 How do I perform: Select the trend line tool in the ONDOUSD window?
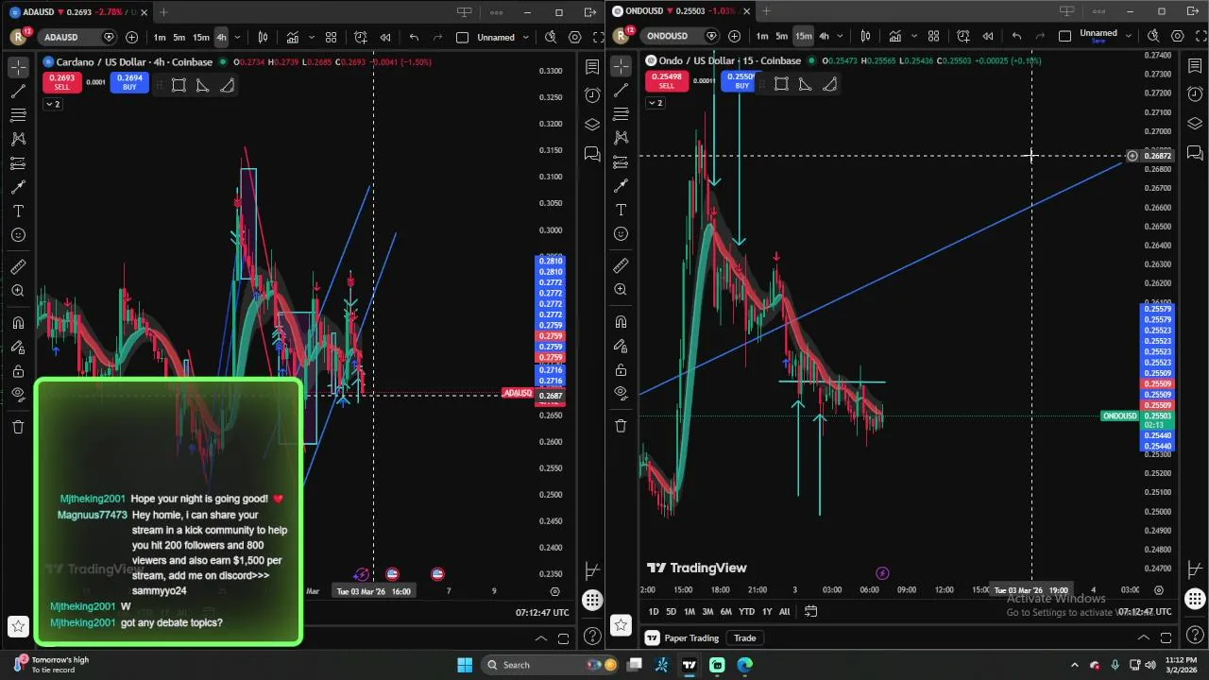tap(621, 90)
